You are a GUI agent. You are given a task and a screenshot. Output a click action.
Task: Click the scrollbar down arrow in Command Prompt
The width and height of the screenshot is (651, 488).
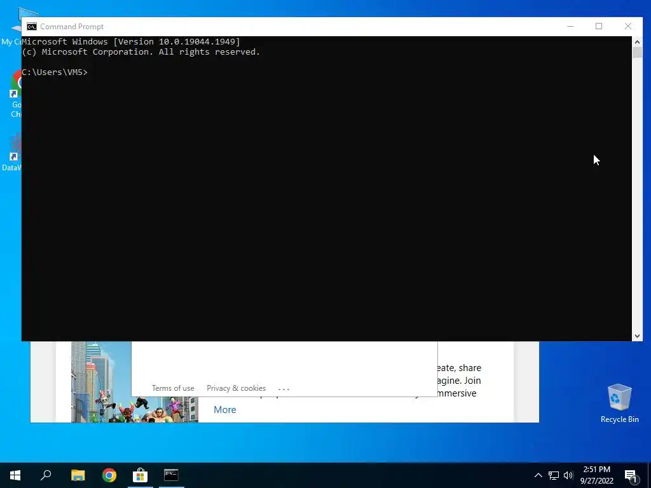[x=637, y=336]
